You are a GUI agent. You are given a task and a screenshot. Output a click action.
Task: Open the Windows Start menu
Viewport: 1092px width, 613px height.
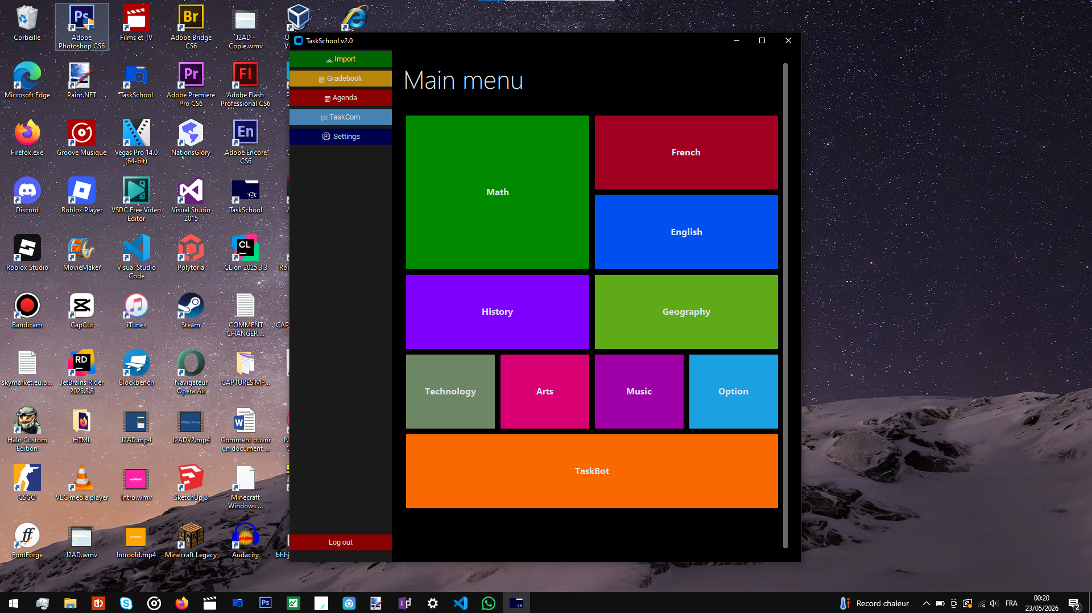coord(14,603)
